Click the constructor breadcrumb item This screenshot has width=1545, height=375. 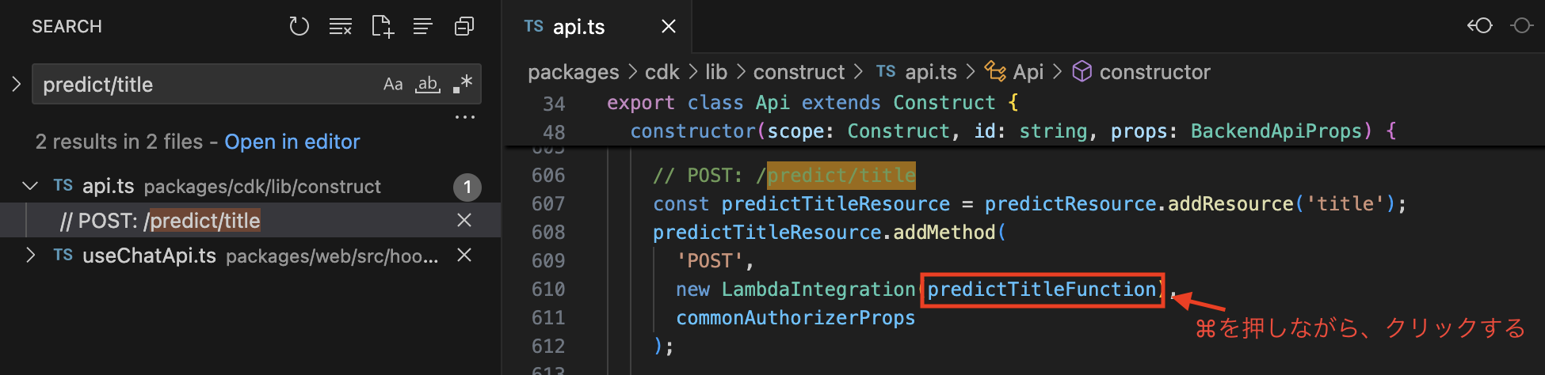(x=1154, y=72)
